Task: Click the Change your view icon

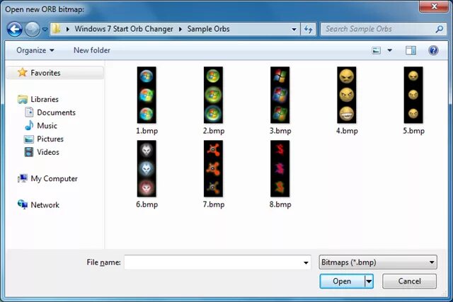Action: pos(376,50)
